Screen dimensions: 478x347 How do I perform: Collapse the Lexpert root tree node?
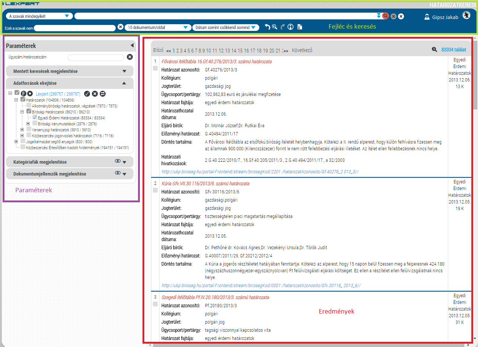click(10, 94)
